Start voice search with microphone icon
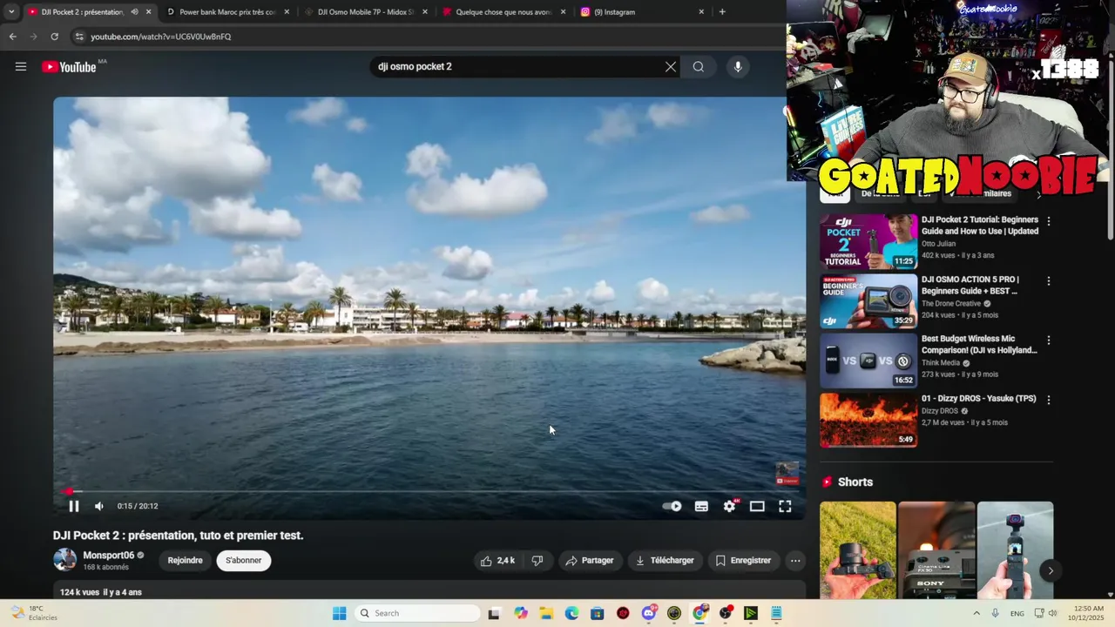Viewport: 1115px width, 627px height. [738, 67]
